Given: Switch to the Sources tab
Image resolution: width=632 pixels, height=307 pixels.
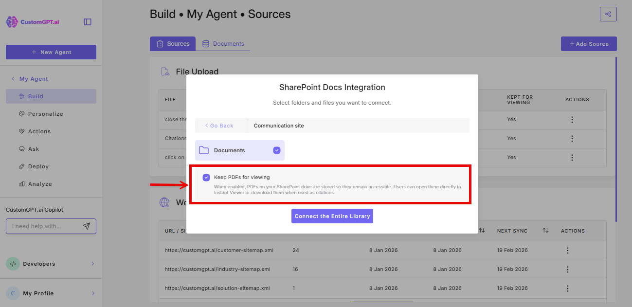Looking at the screenshot, I should [173, 44].
